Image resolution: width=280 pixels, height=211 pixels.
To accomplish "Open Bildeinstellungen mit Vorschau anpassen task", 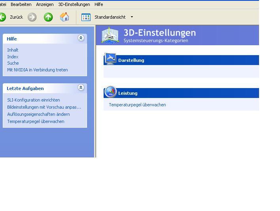I will click(x=44, y=107).
